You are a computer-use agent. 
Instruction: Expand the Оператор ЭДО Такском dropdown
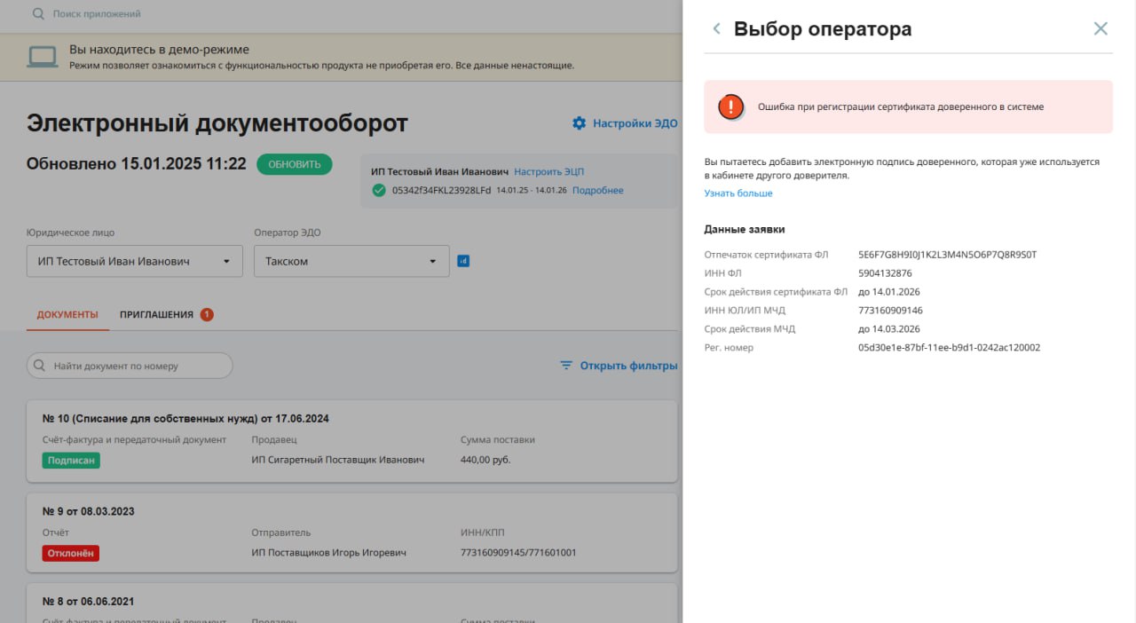pos(351,261)
